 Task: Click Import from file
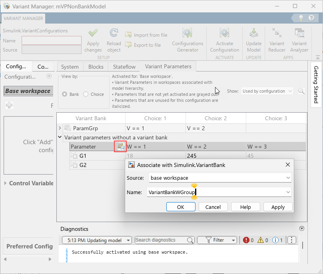(x=146, y=35)
